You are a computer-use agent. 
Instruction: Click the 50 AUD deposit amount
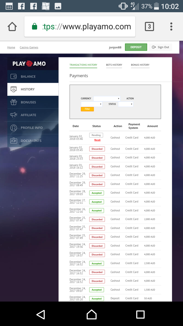[x=148, y=298]
